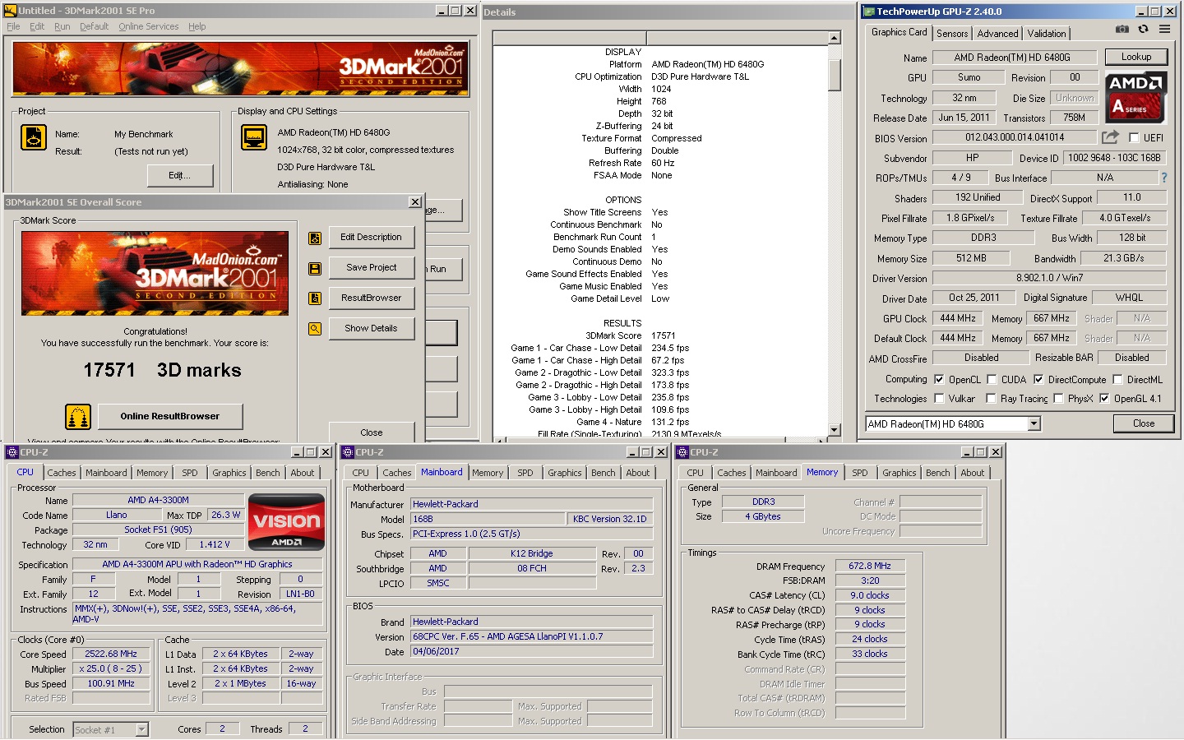
Task: Click the Lookup button in GPU-Z
Action: [1135, 58]
